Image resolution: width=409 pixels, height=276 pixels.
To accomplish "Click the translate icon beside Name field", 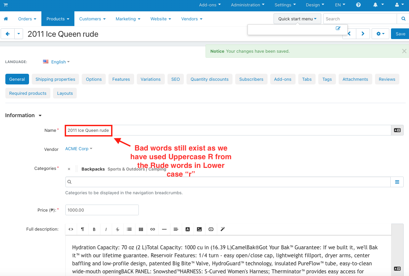I will [x=397, y=130].
